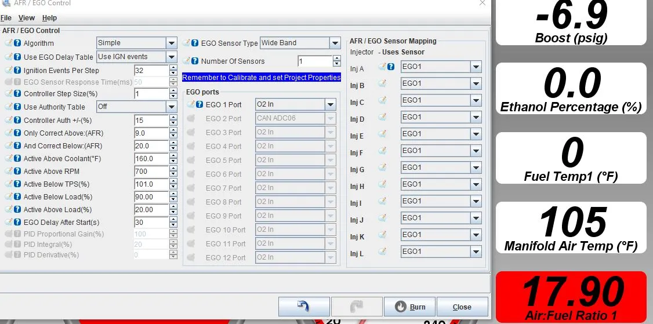Click the EGO Delay After Start(s) value field
Image resolution: width=653 pixels, height=324 pixels.
[151, 223]
